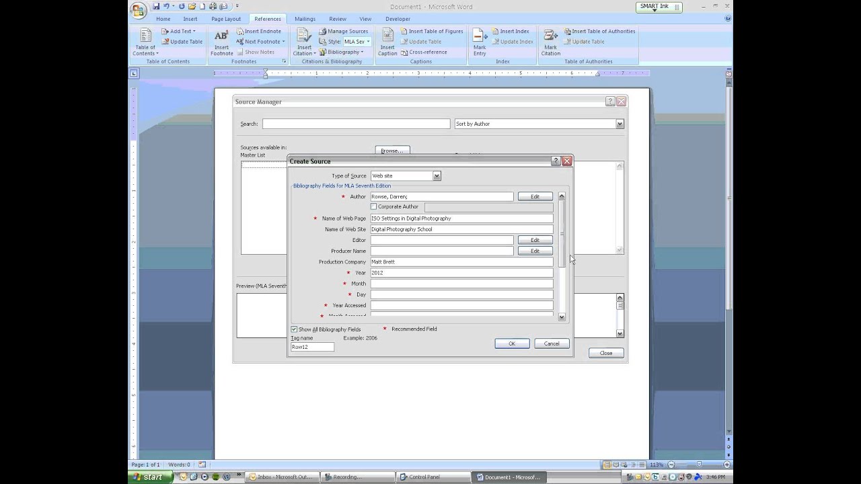Switch to Insert tab
The height and width of the screenshot is (484, 861).
[x=190, y=19]
